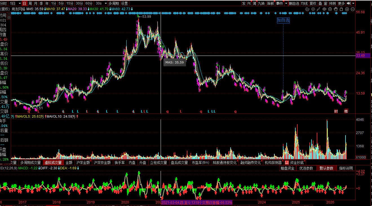Image resolution: width=372 pixels, height=206 pixels.
Task: Toggle the chart lock icon
Action: pos(341,9)
